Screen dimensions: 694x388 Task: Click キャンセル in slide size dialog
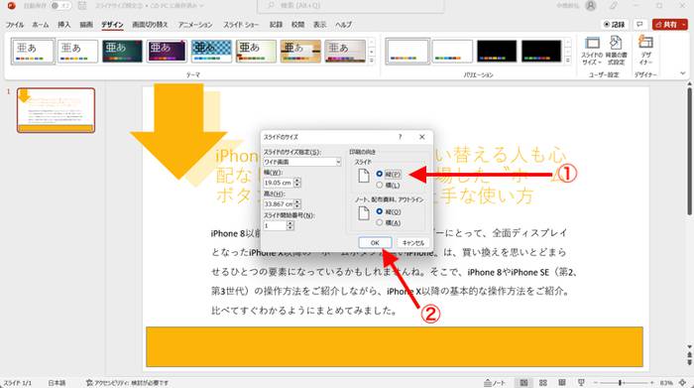click(413, 243)
